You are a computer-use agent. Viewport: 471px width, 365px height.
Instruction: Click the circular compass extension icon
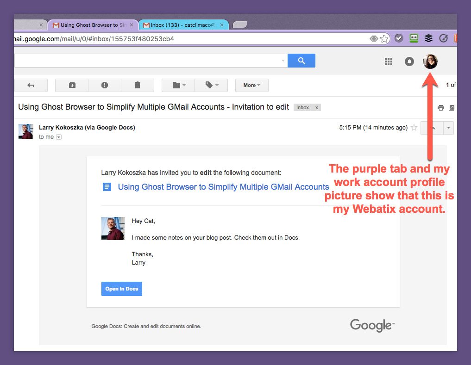pos(443,38)
